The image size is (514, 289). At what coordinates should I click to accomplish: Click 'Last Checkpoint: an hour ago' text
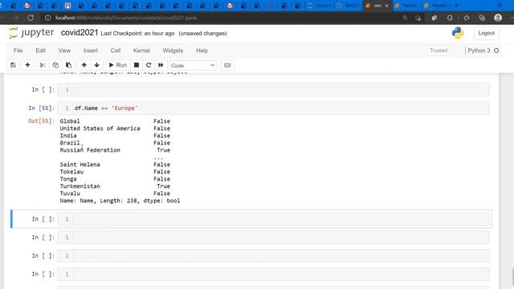pos(137,34)
